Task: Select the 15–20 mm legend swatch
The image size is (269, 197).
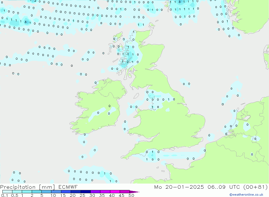Action: pyautogui.click(x=66, y=192)
